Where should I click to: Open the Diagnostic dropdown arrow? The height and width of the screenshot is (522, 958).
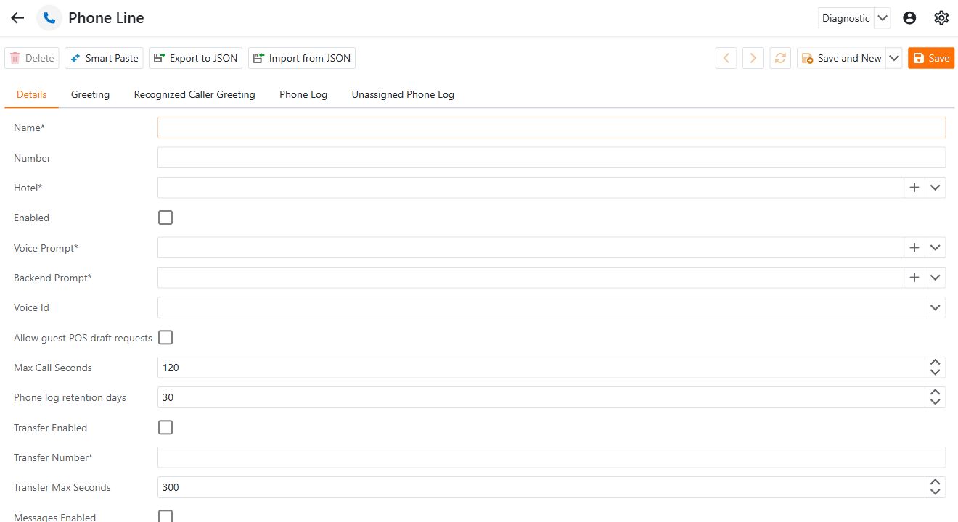pos(883,18)
